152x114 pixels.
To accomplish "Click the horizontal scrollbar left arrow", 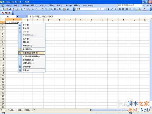I will pos(92,110).
